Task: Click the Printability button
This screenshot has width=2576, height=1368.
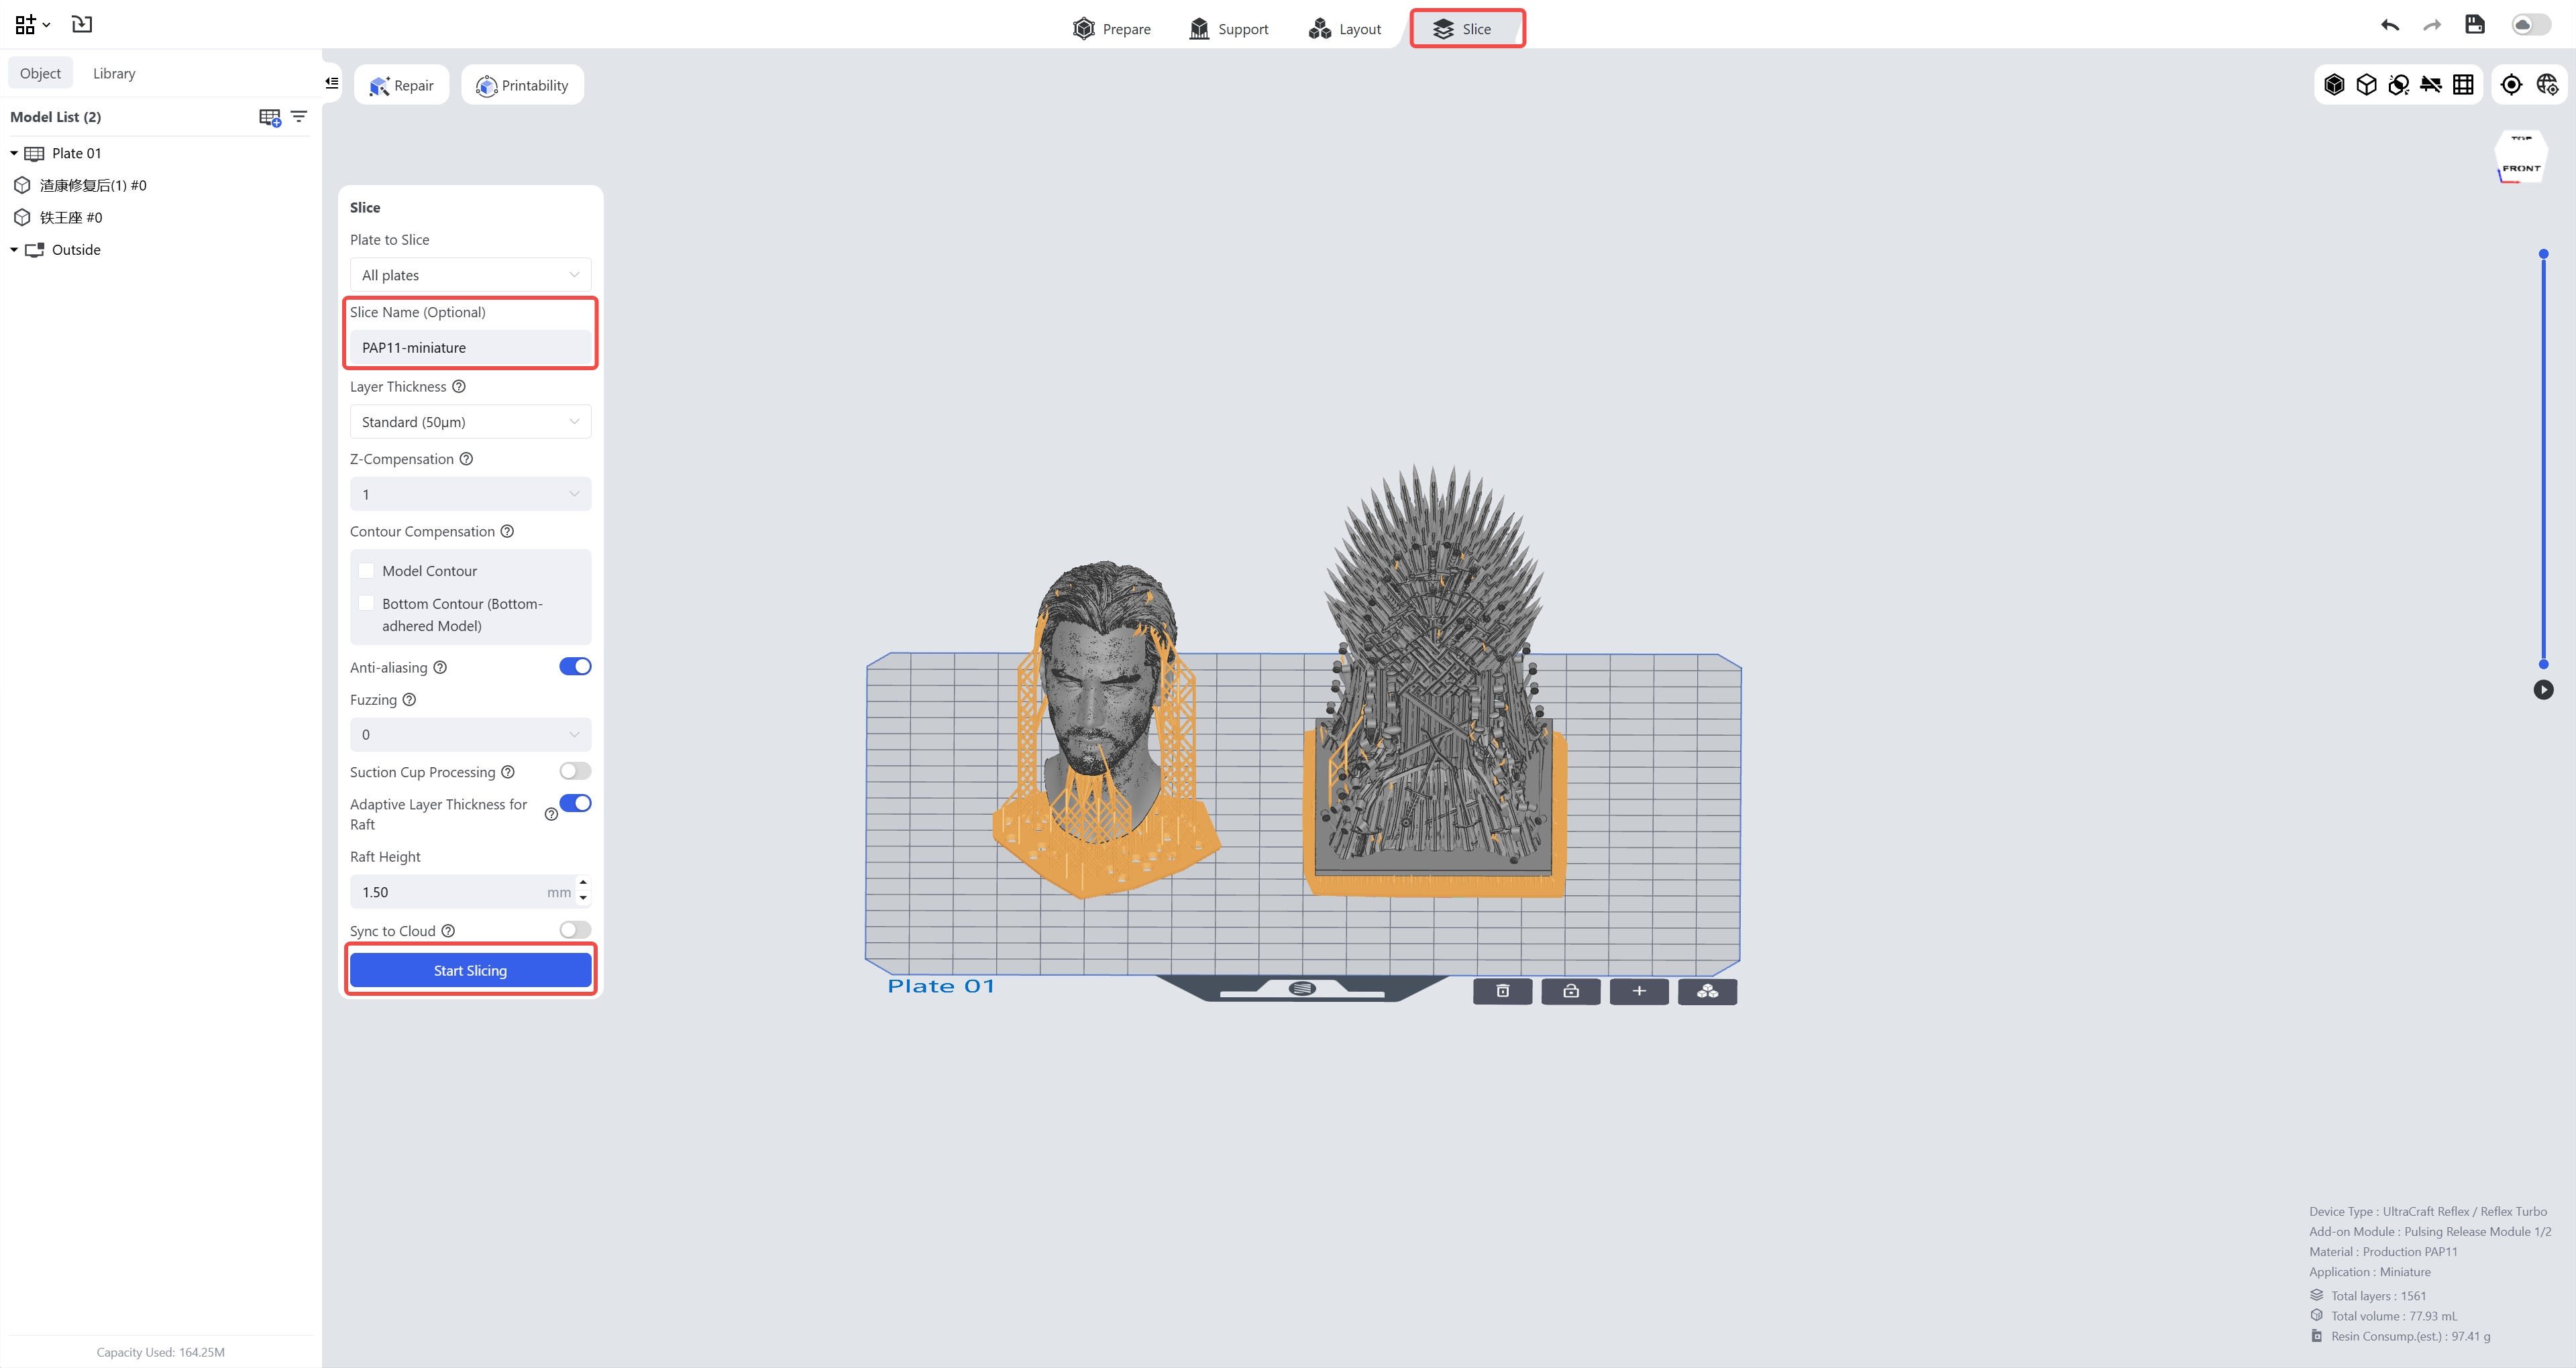Action: 522,85
